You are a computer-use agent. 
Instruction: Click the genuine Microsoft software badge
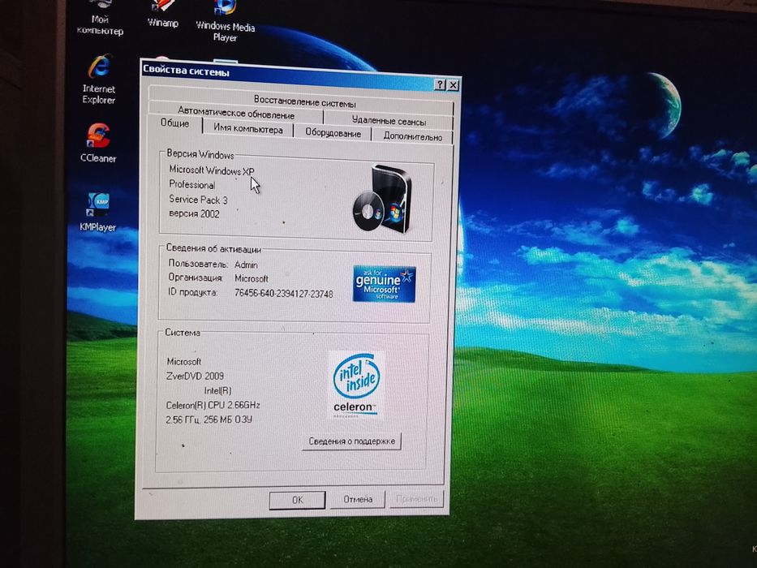tap(385, 283)
